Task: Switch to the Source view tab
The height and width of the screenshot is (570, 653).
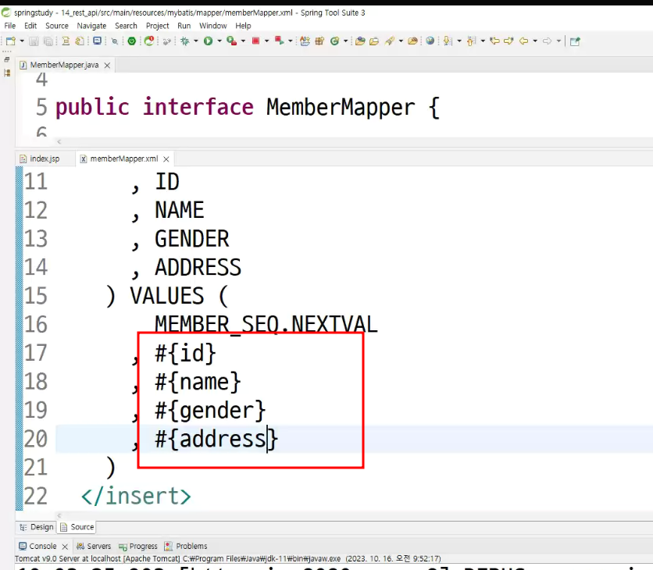Action: (x=77, y=527)
